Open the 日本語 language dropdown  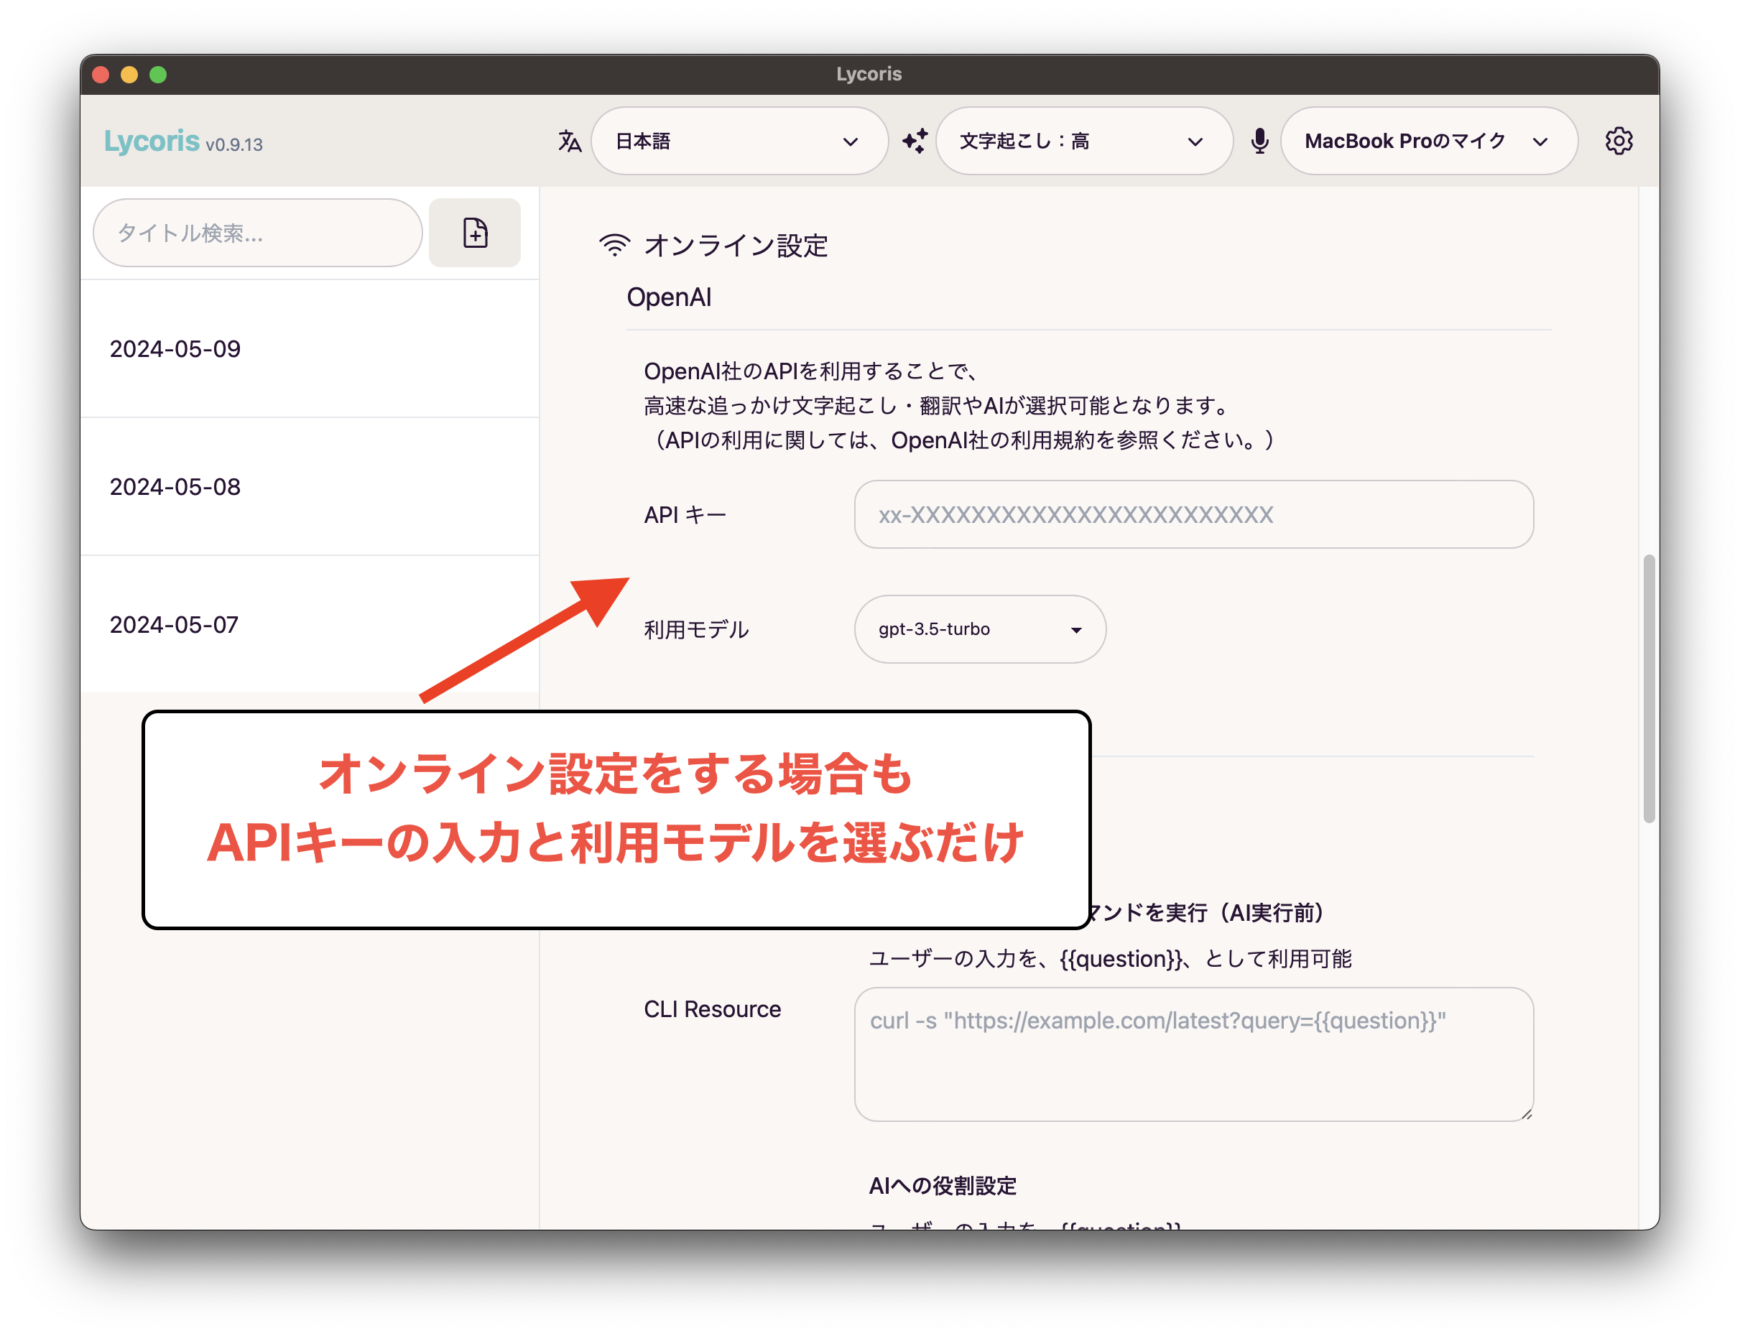tap(739, 141)
